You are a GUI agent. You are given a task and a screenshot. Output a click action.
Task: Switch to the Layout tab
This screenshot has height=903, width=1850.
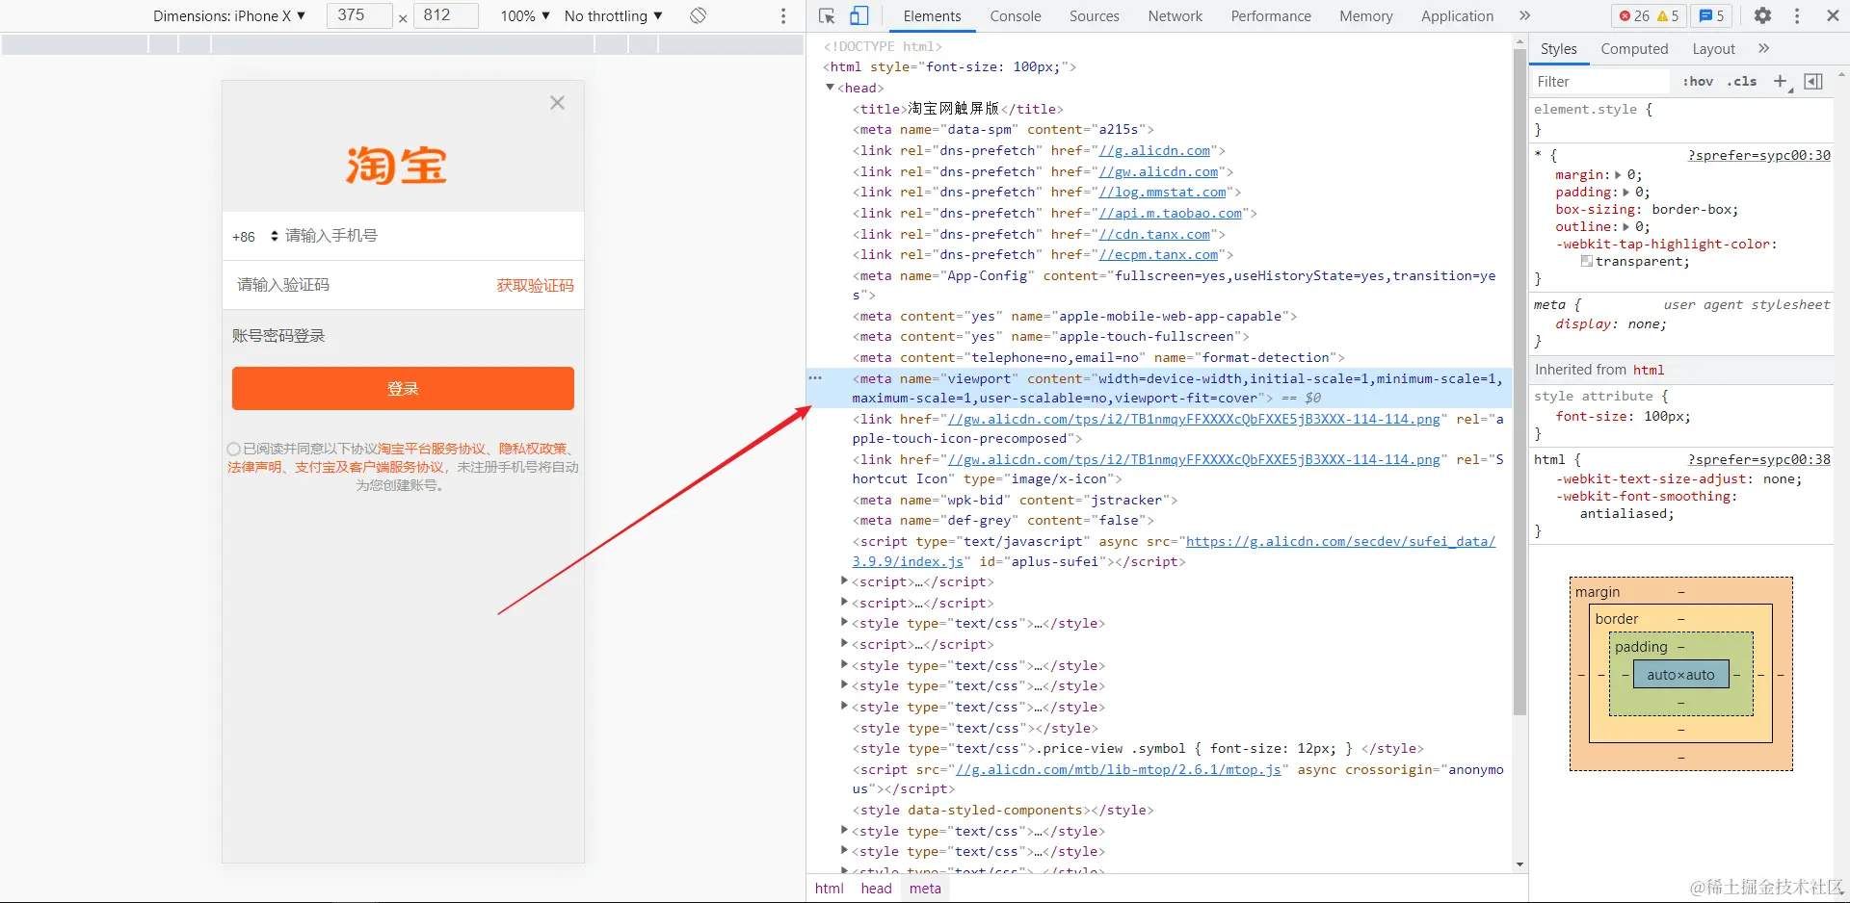[1713, 48]
